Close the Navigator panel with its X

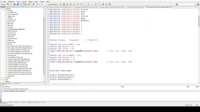point(44,7)
